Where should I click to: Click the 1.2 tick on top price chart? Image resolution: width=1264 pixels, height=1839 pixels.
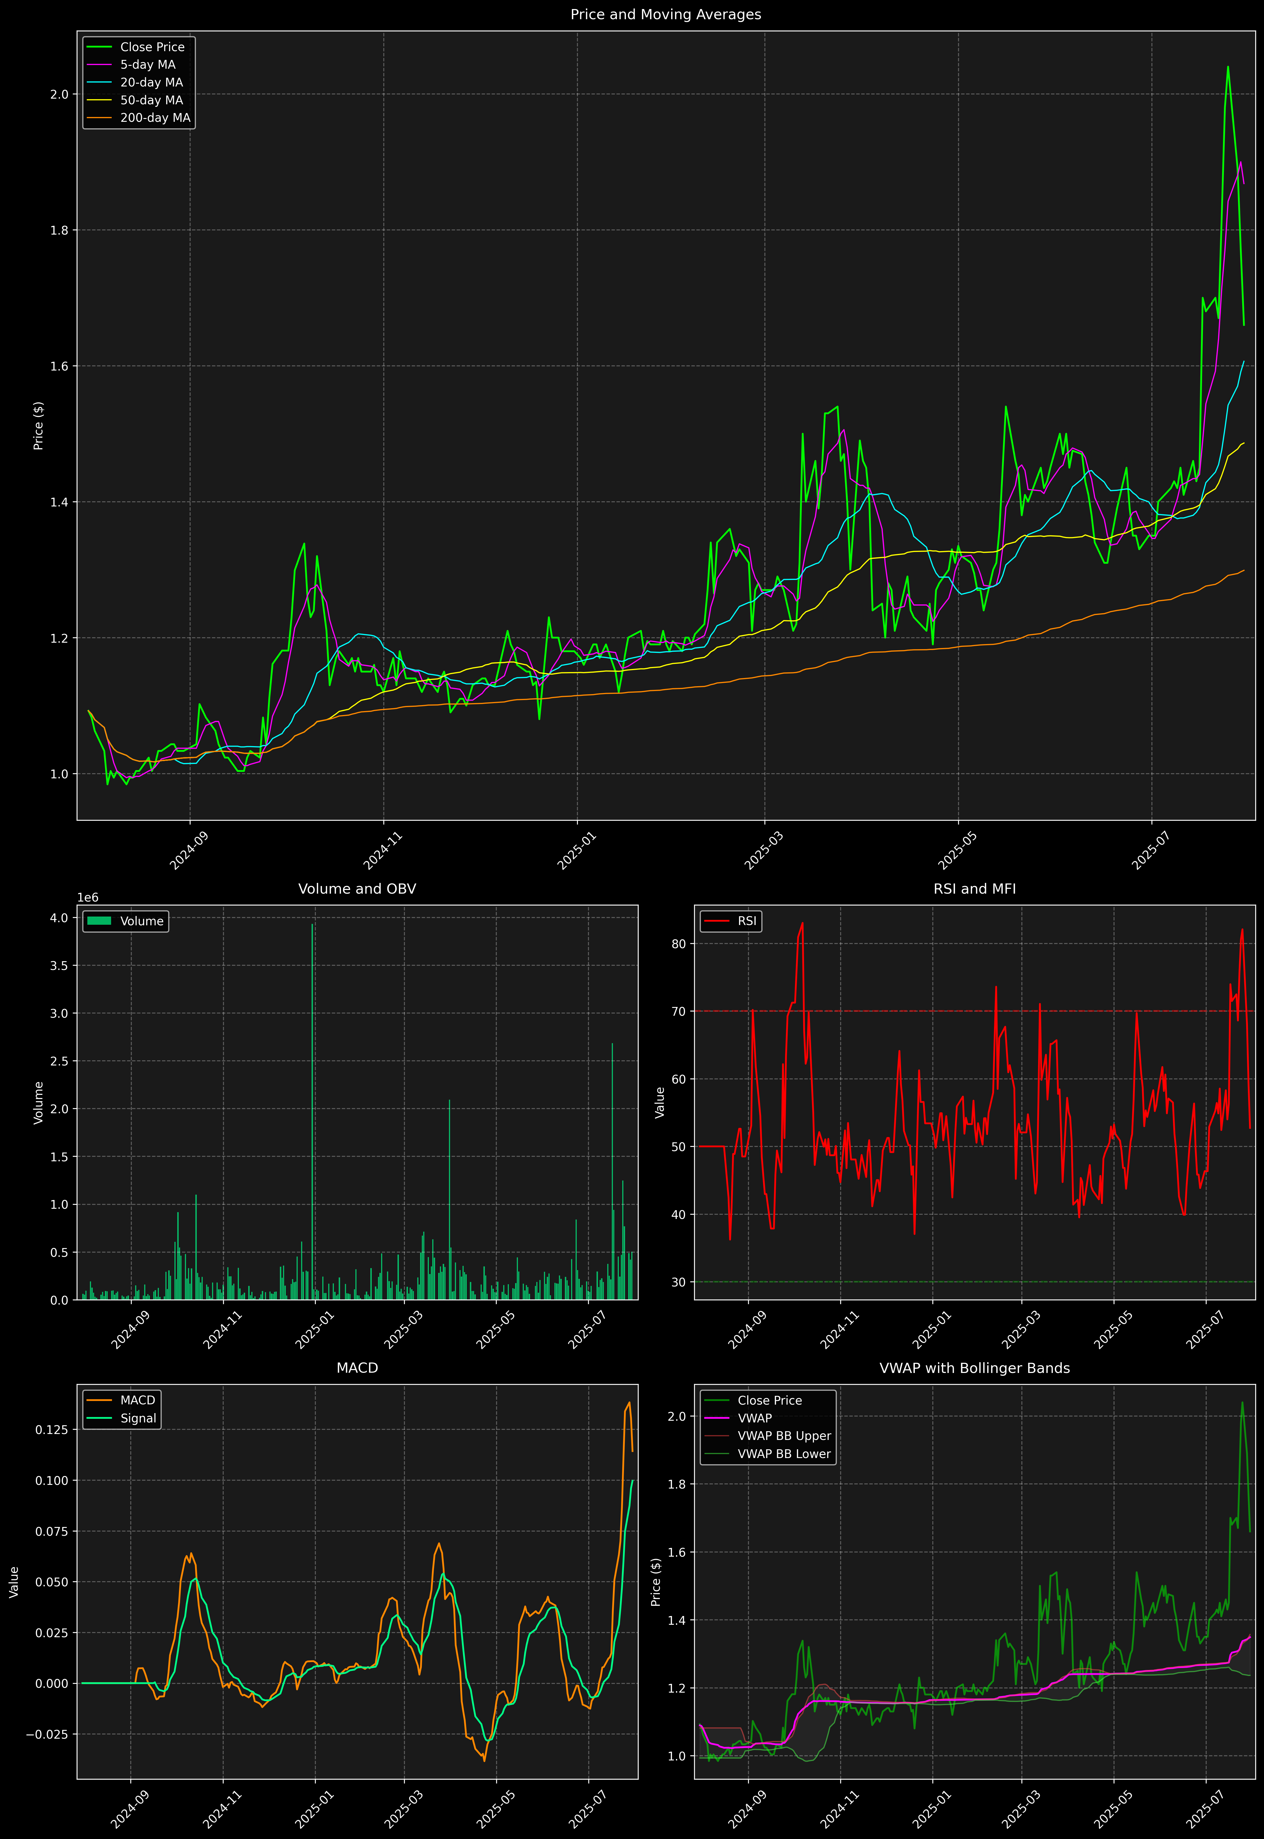coord(59,638)
